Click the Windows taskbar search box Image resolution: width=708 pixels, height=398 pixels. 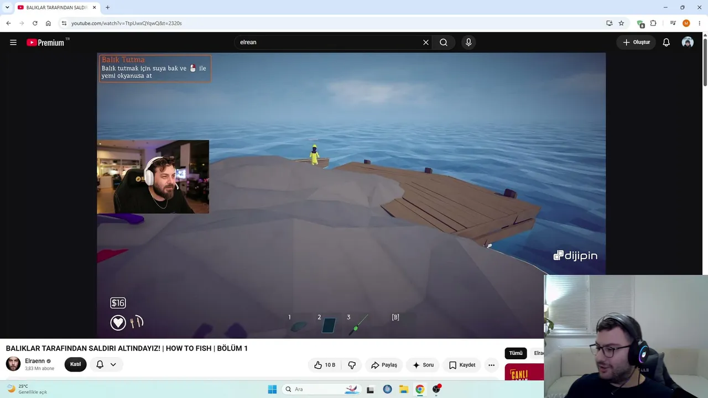(321, 389)
